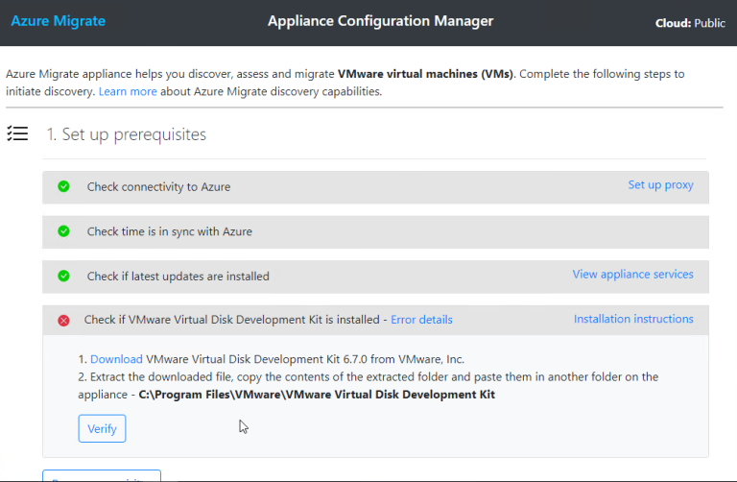This screenshot has width=737, height=482.
Task: Collapse the VMware Virtual Disk Development Kit row
Action: (x=375, y=321)
